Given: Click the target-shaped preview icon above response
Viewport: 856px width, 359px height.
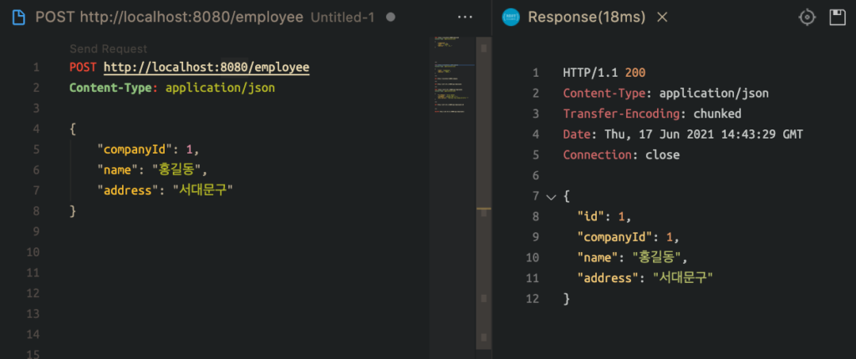Looking at the screenshot, I should click(x=807, y=17).
